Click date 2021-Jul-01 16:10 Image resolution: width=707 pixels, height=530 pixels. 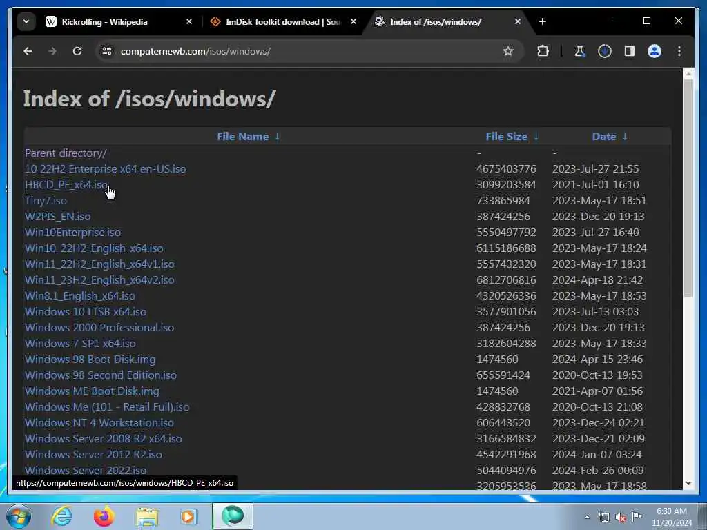596,185
